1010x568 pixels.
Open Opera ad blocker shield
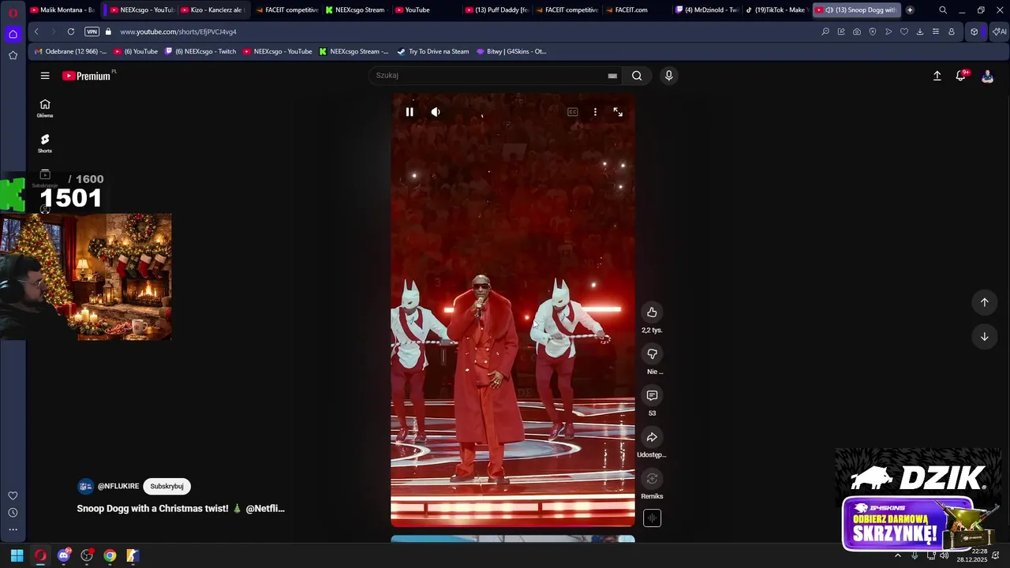(x=873, y=32)
